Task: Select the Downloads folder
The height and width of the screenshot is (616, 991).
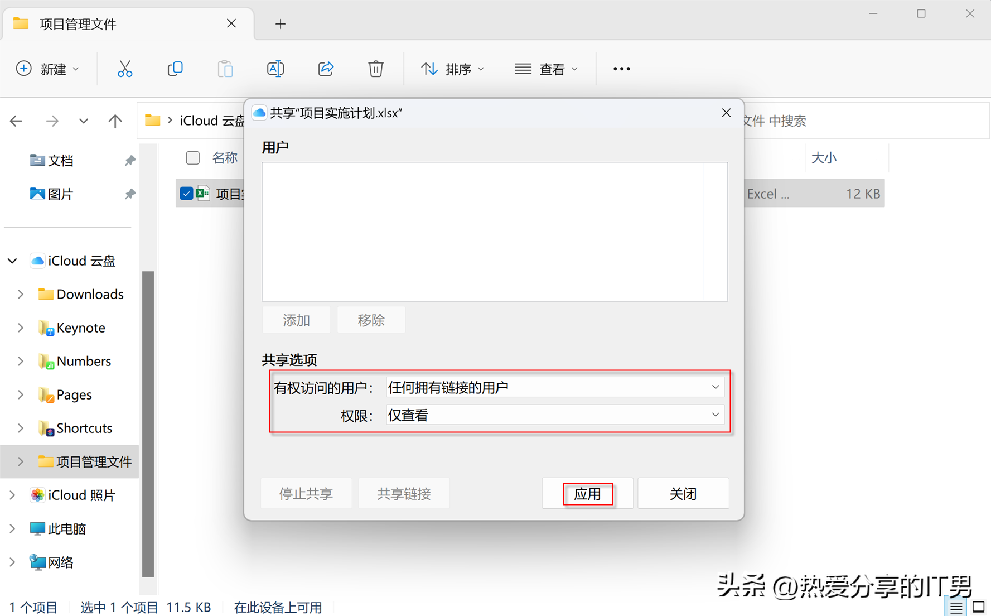Action: point(81,294)
